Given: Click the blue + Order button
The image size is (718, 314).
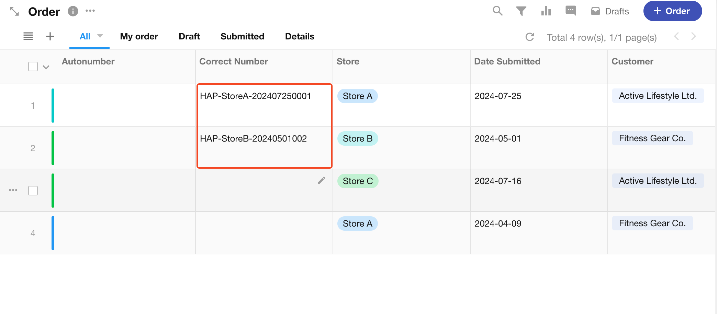Looking at the screenshot, I should (672, 11).
